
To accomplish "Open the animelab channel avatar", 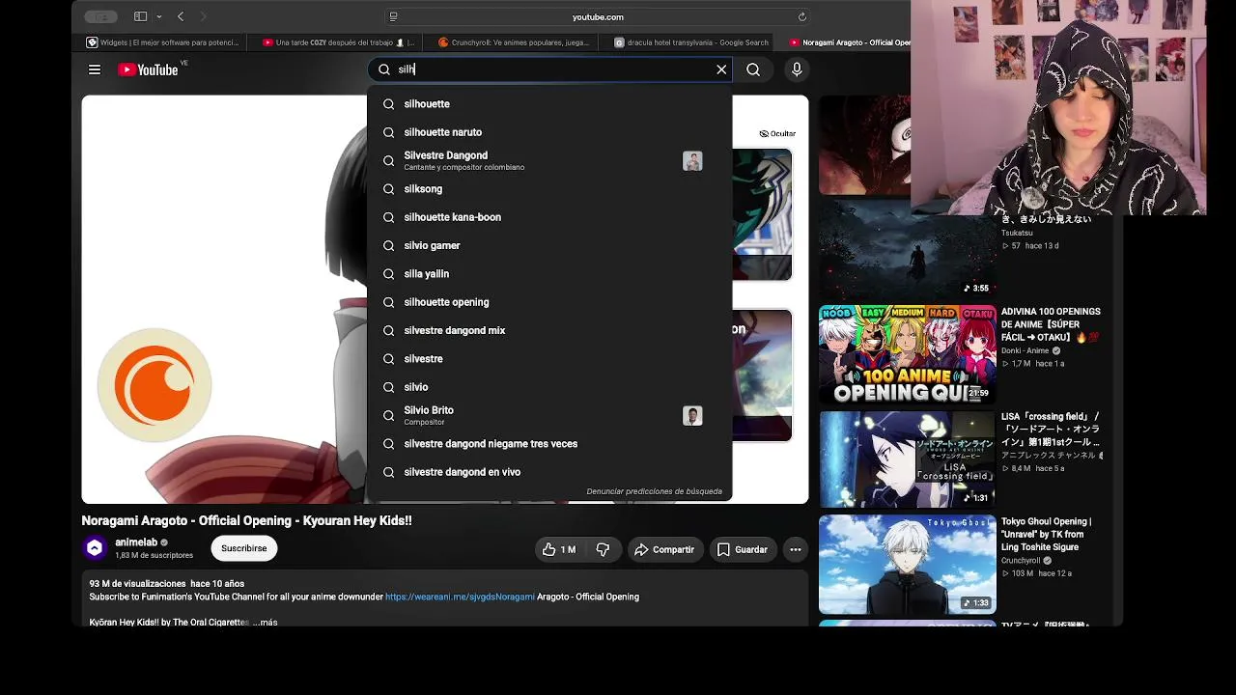I will point(95,548).
